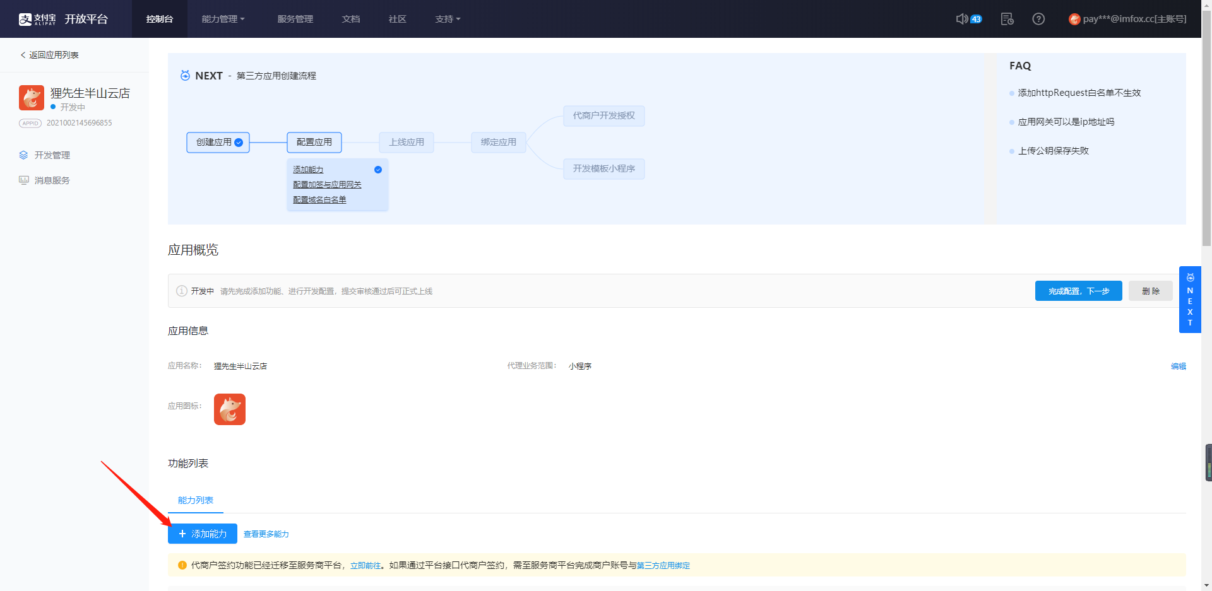1212x591 pixels.
Task: Click the 代商户开发授权 flow step
Action: click(604, 116)
